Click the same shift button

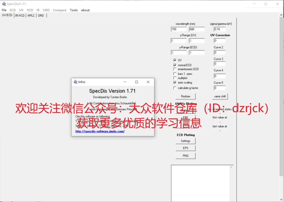click(x=220, y=97)
